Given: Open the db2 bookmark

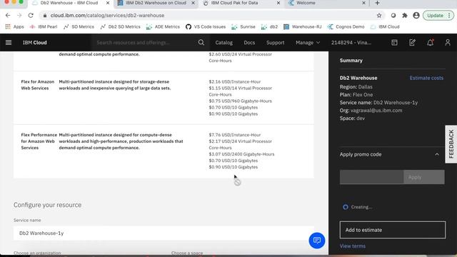Looking at the screenshot, I should [x=269, y=27].
